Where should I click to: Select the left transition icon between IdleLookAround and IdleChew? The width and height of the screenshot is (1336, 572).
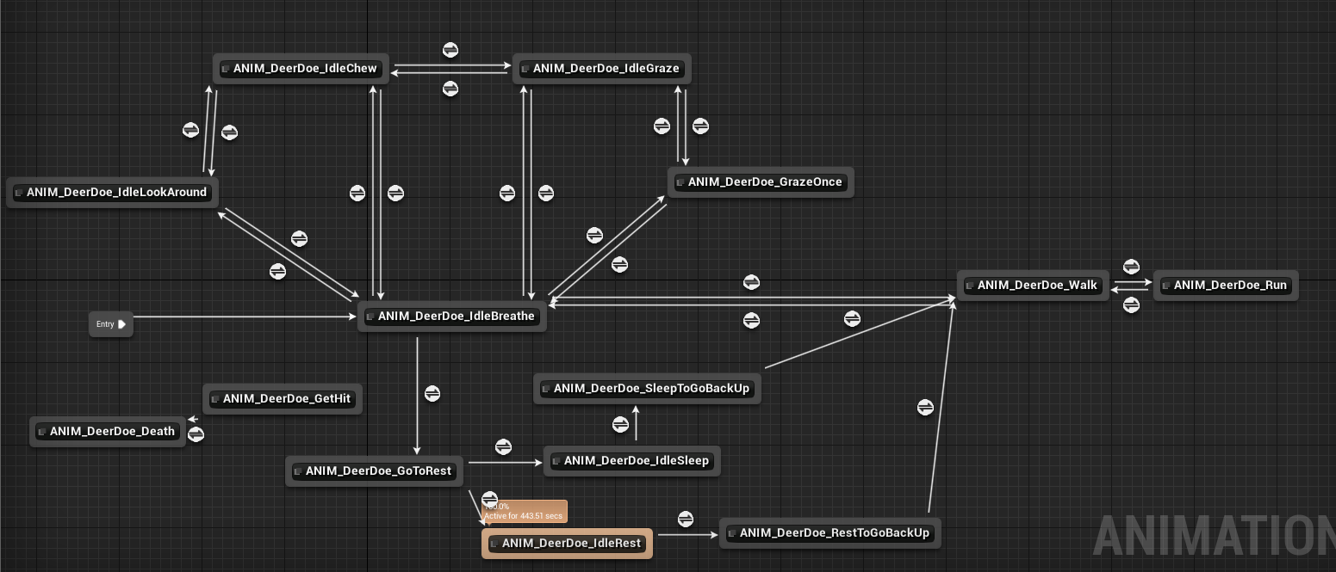[191, 130]
